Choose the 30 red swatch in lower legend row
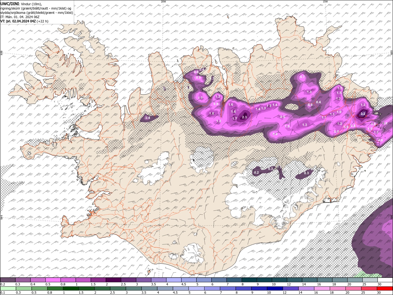 [385, 288]
